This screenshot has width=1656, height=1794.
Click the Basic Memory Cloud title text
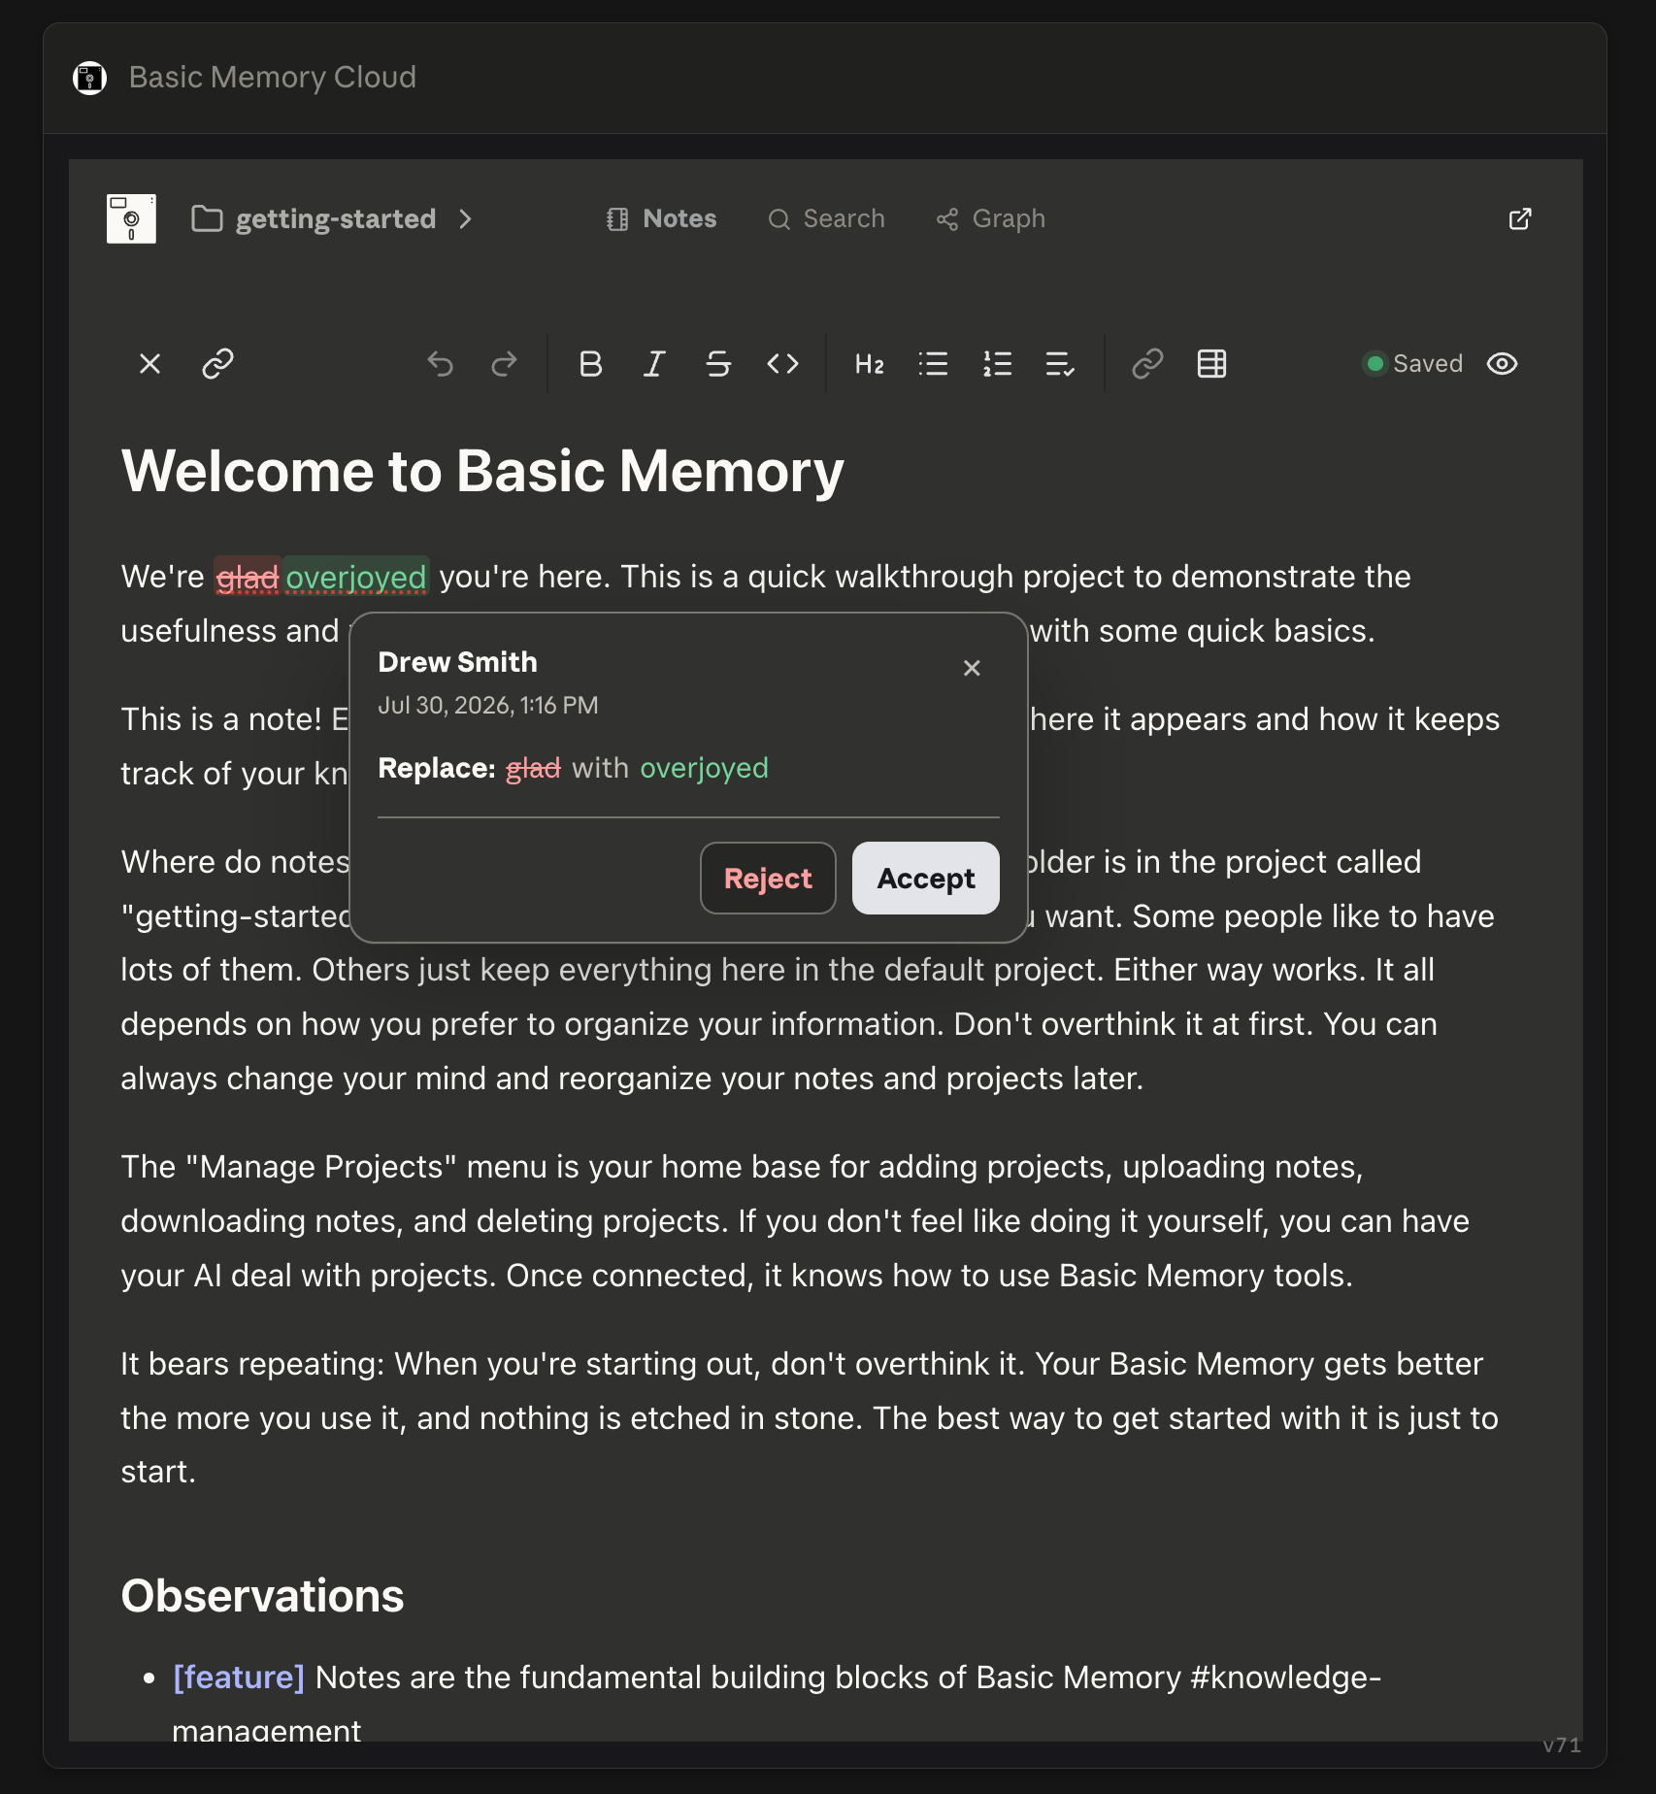click(x=273, y=78)
